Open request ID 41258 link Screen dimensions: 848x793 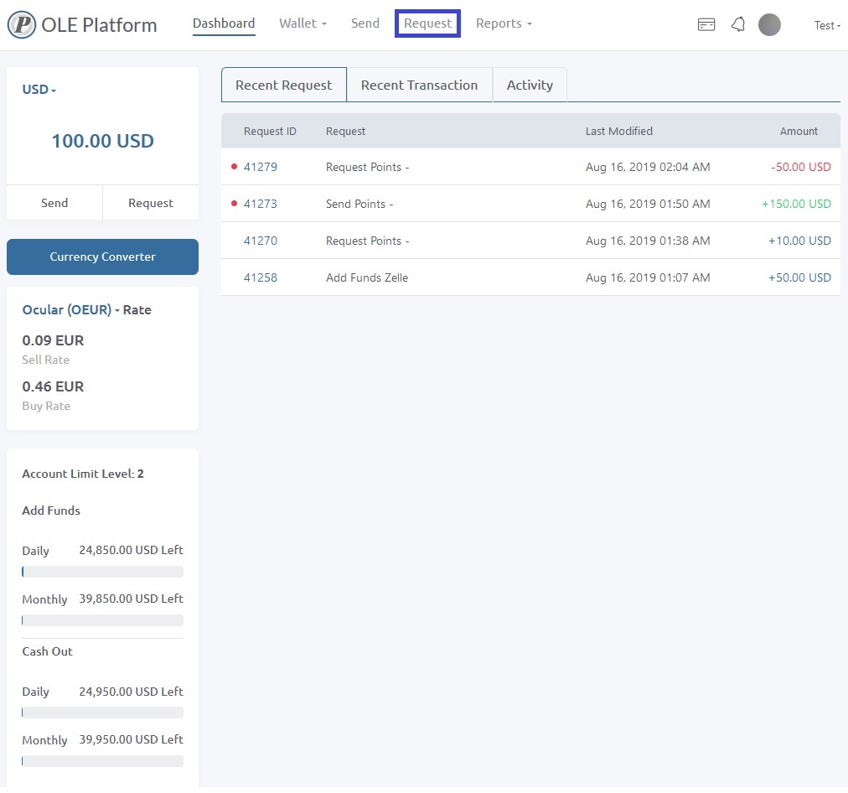click(x=260, y=277)
